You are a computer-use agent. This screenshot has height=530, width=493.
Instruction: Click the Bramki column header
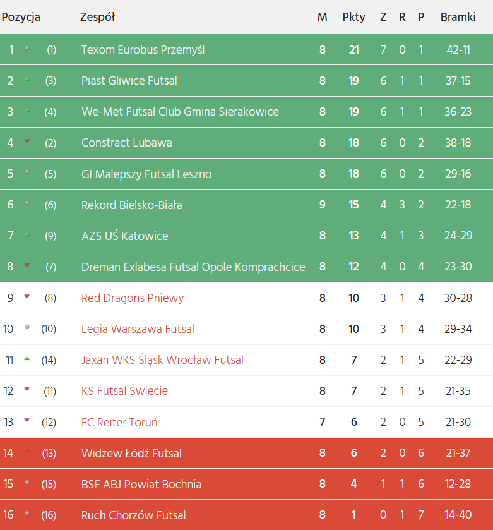(458, 17)
